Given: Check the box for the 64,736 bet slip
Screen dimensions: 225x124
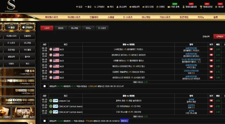Looking at the screenshot, I should tap(45, 86).
